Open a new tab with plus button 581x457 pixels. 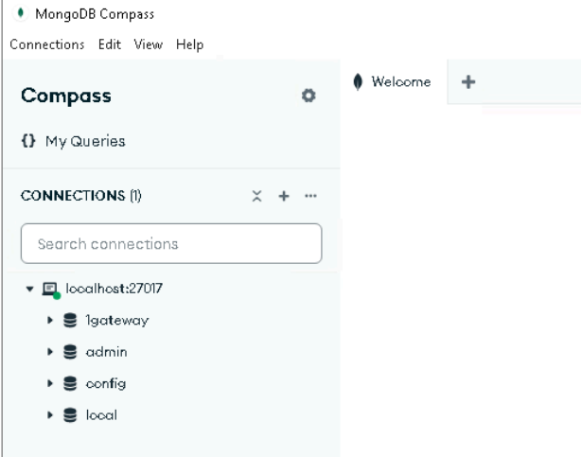[466, 82]
